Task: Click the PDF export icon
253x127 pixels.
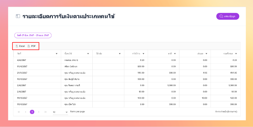Action: (29, 46)
